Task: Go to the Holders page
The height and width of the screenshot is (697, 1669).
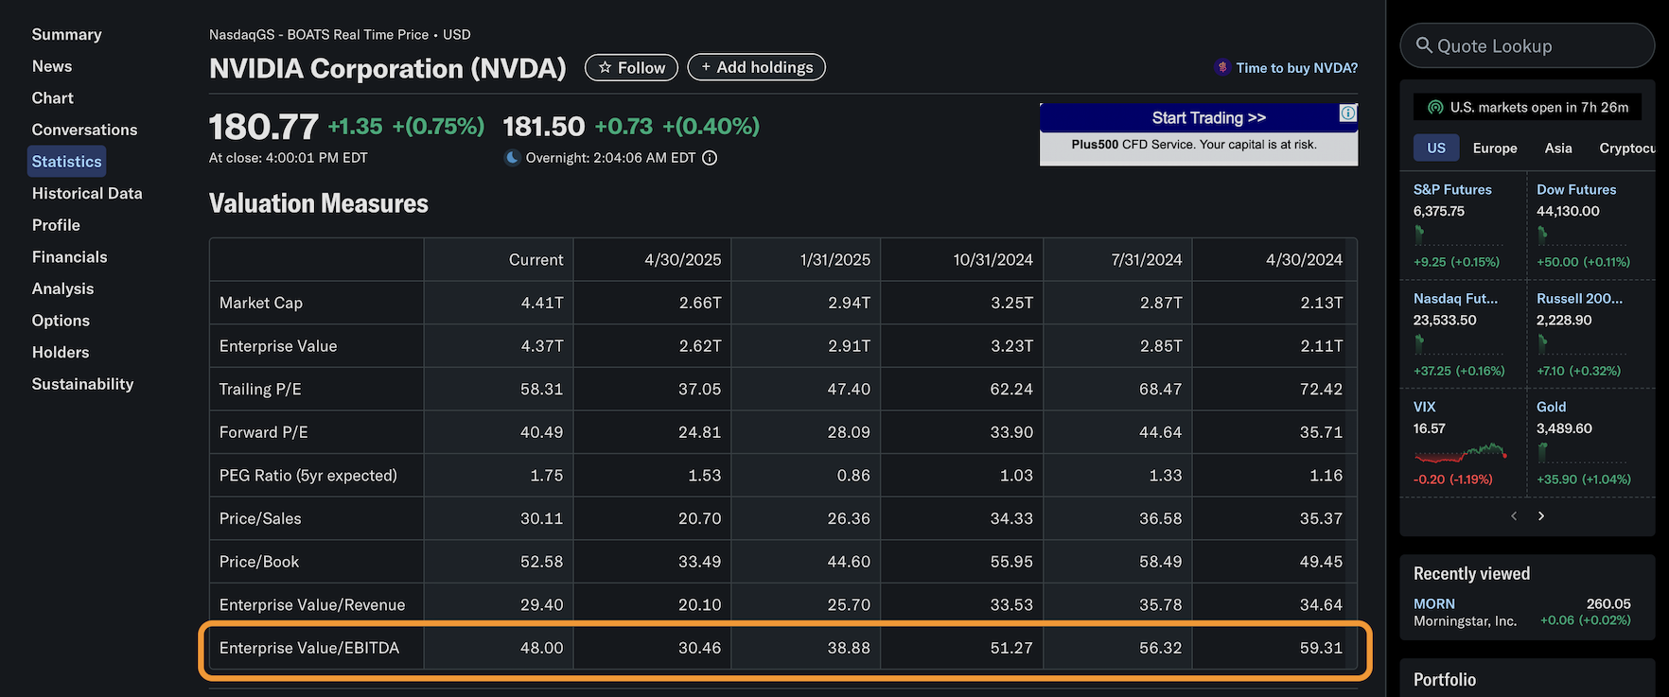Action: point(61,352)
